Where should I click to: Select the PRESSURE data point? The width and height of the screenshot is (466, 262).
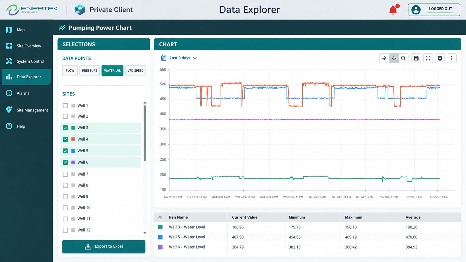(90, 70)
